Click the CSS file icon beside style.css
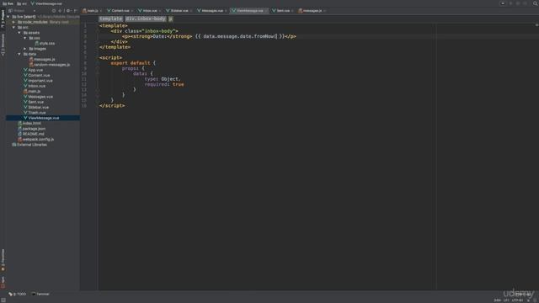Screen dimensions: 539x303 point(36,43)
